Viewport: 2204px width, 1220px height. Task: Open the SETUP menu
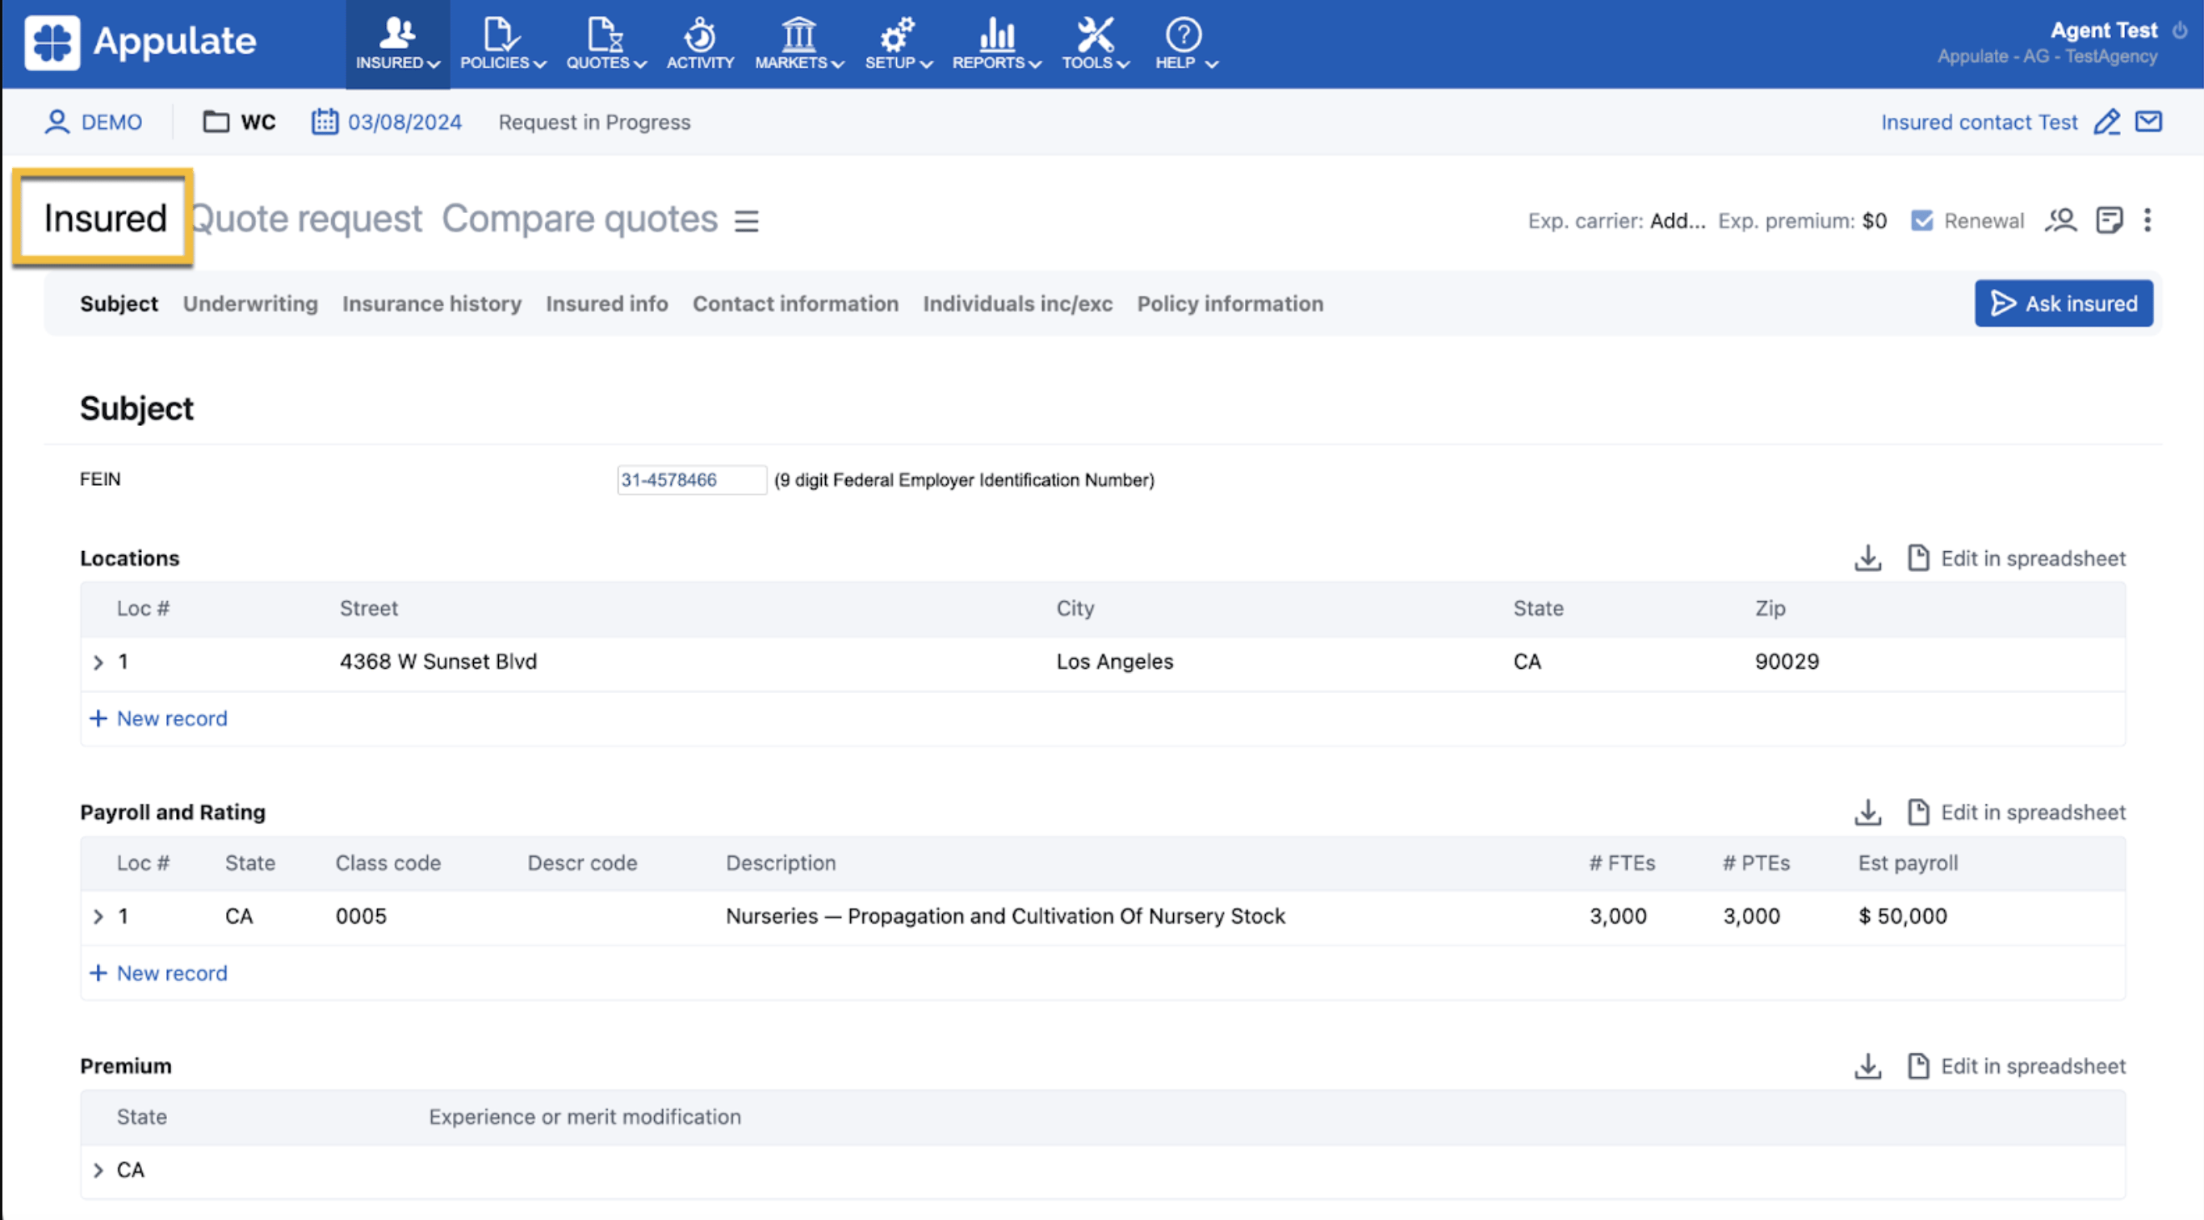[x=899, y=44]
